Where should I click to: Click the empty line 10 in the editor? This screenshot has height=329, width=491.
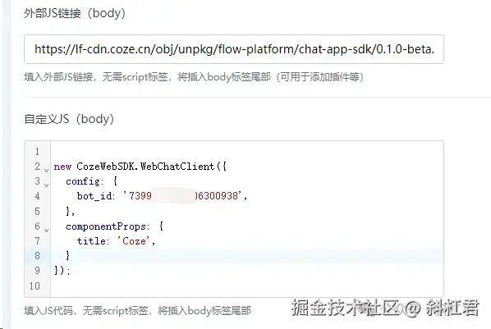(x=247, y=286)
